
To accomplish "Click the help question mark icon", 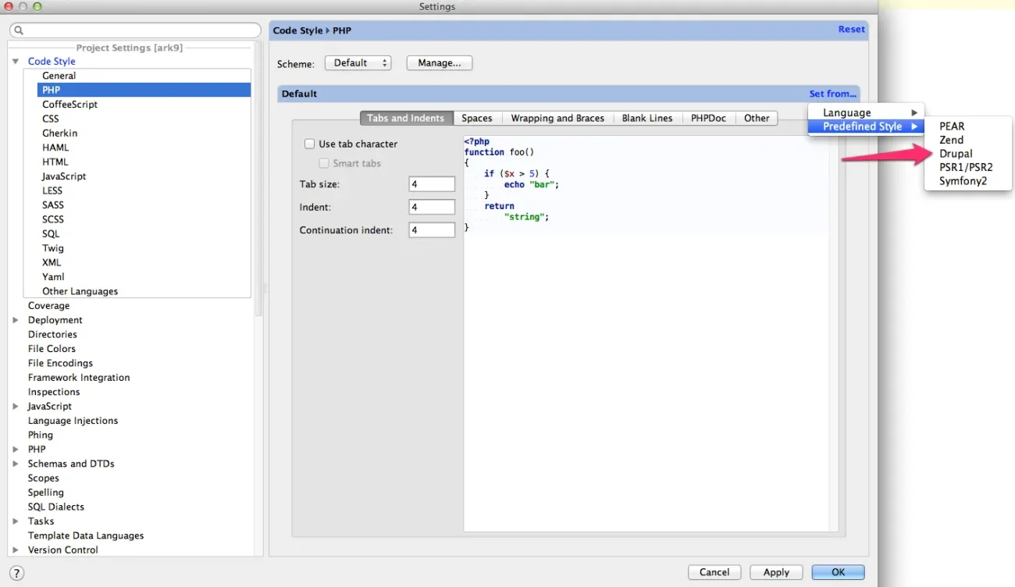I will [17, 573].
